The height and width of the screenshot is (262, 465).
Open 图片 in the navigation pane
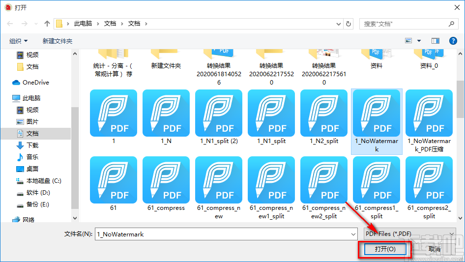click(x=28, y=121)
